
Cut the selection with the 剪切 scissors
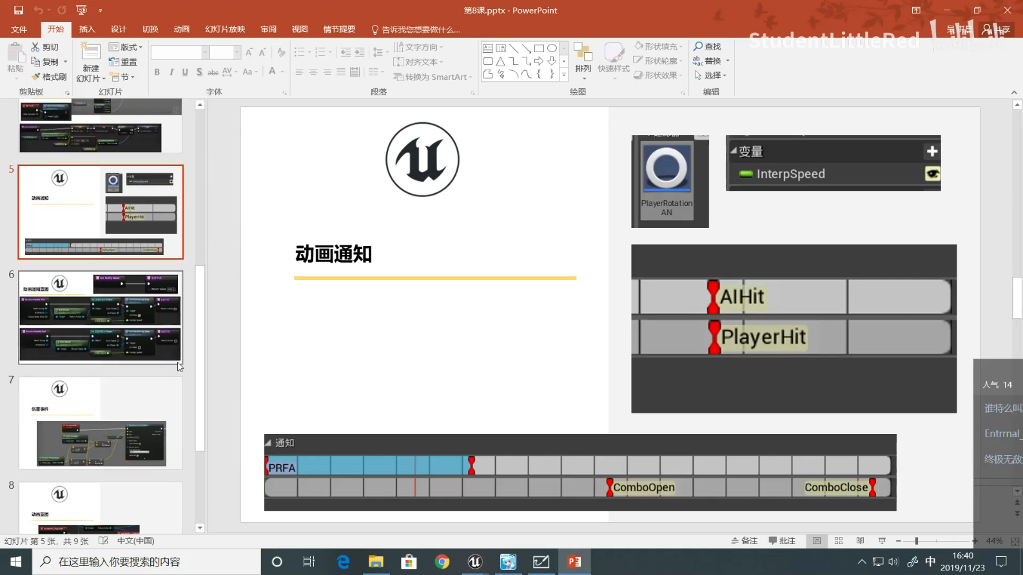click(45, 47)
